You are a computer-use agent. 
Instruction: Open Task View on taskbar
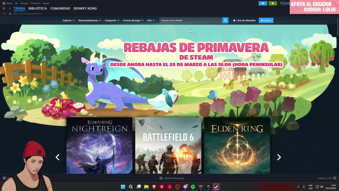click(139, 187)
